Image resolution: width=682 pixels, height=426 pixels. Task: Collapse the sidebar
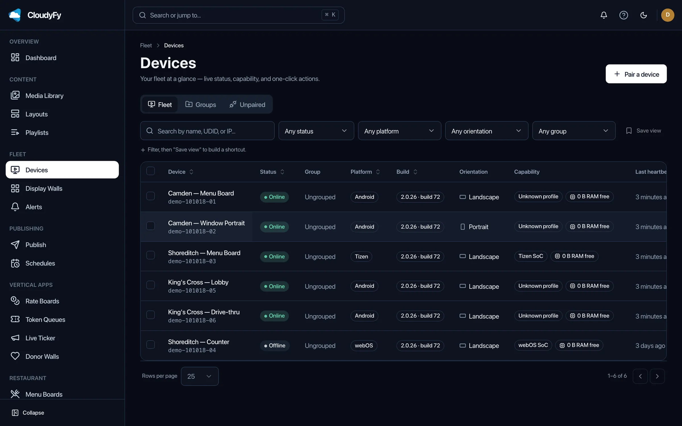28,412
